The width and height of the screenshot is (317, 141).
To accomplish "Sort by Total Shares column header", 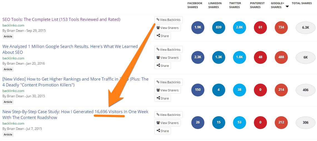I will click(x=302, y=3).
